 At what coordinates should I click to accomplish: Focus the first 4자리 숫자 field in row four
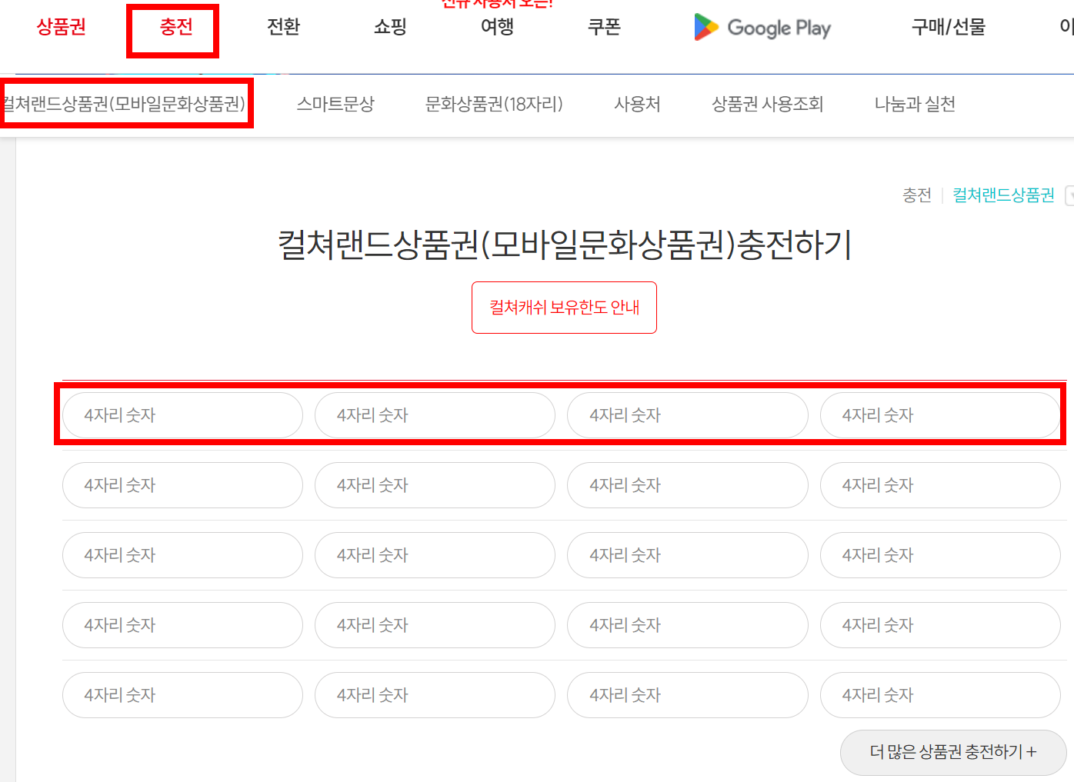(182, 625)
